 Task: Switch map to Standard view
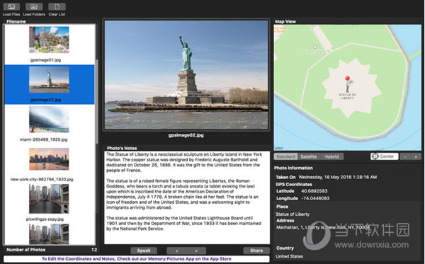coord(285,156)
